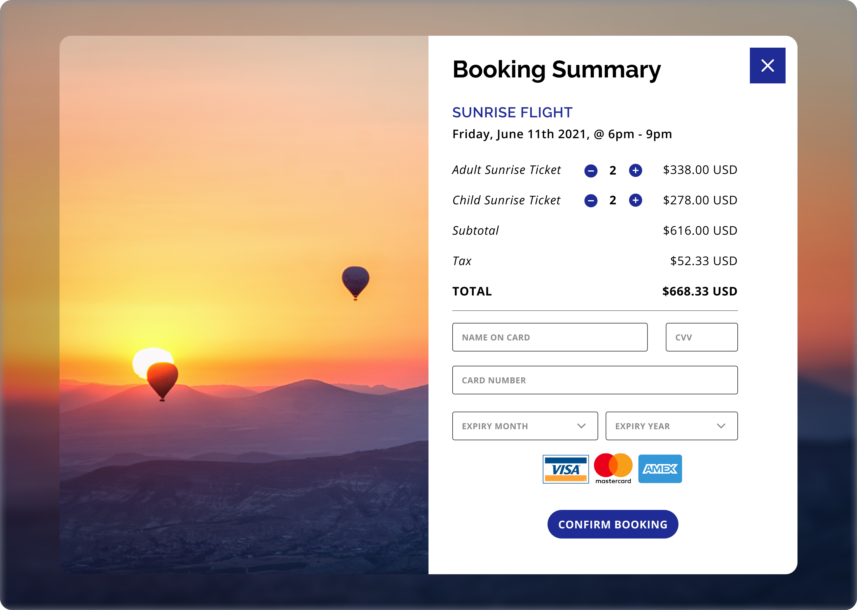Click the Expiry Month chevron arrow
857x610 pixels.
[581, 426]
